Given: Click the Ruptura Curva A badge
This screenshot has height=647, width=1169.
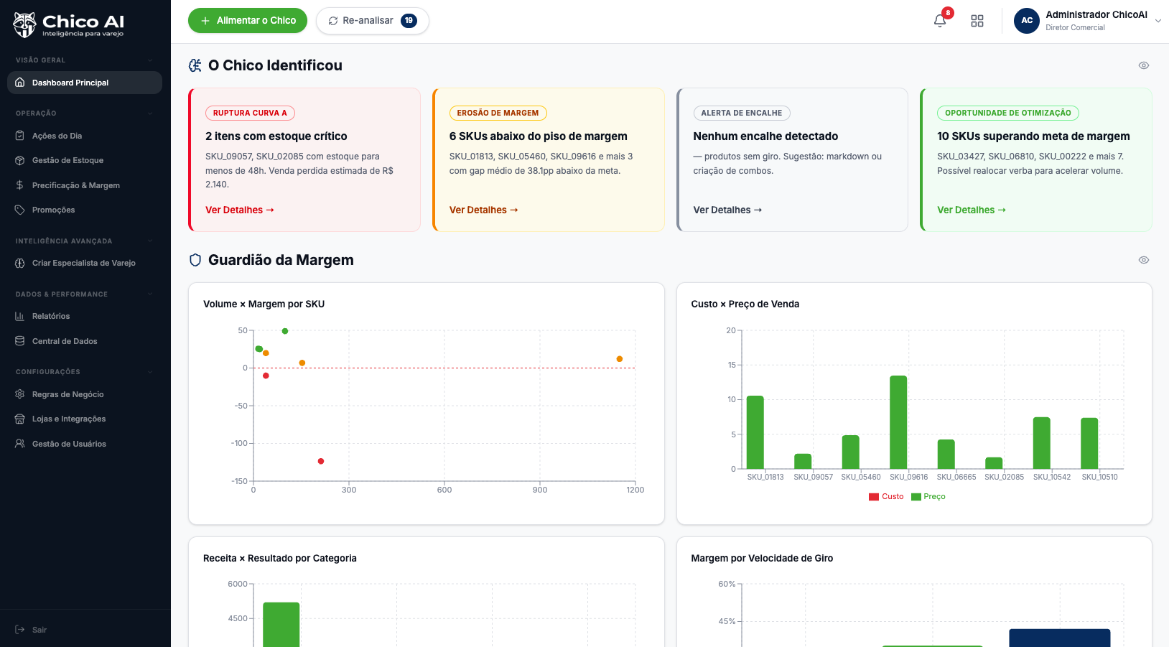Looking at the screenshot, I should click(250, 113).
